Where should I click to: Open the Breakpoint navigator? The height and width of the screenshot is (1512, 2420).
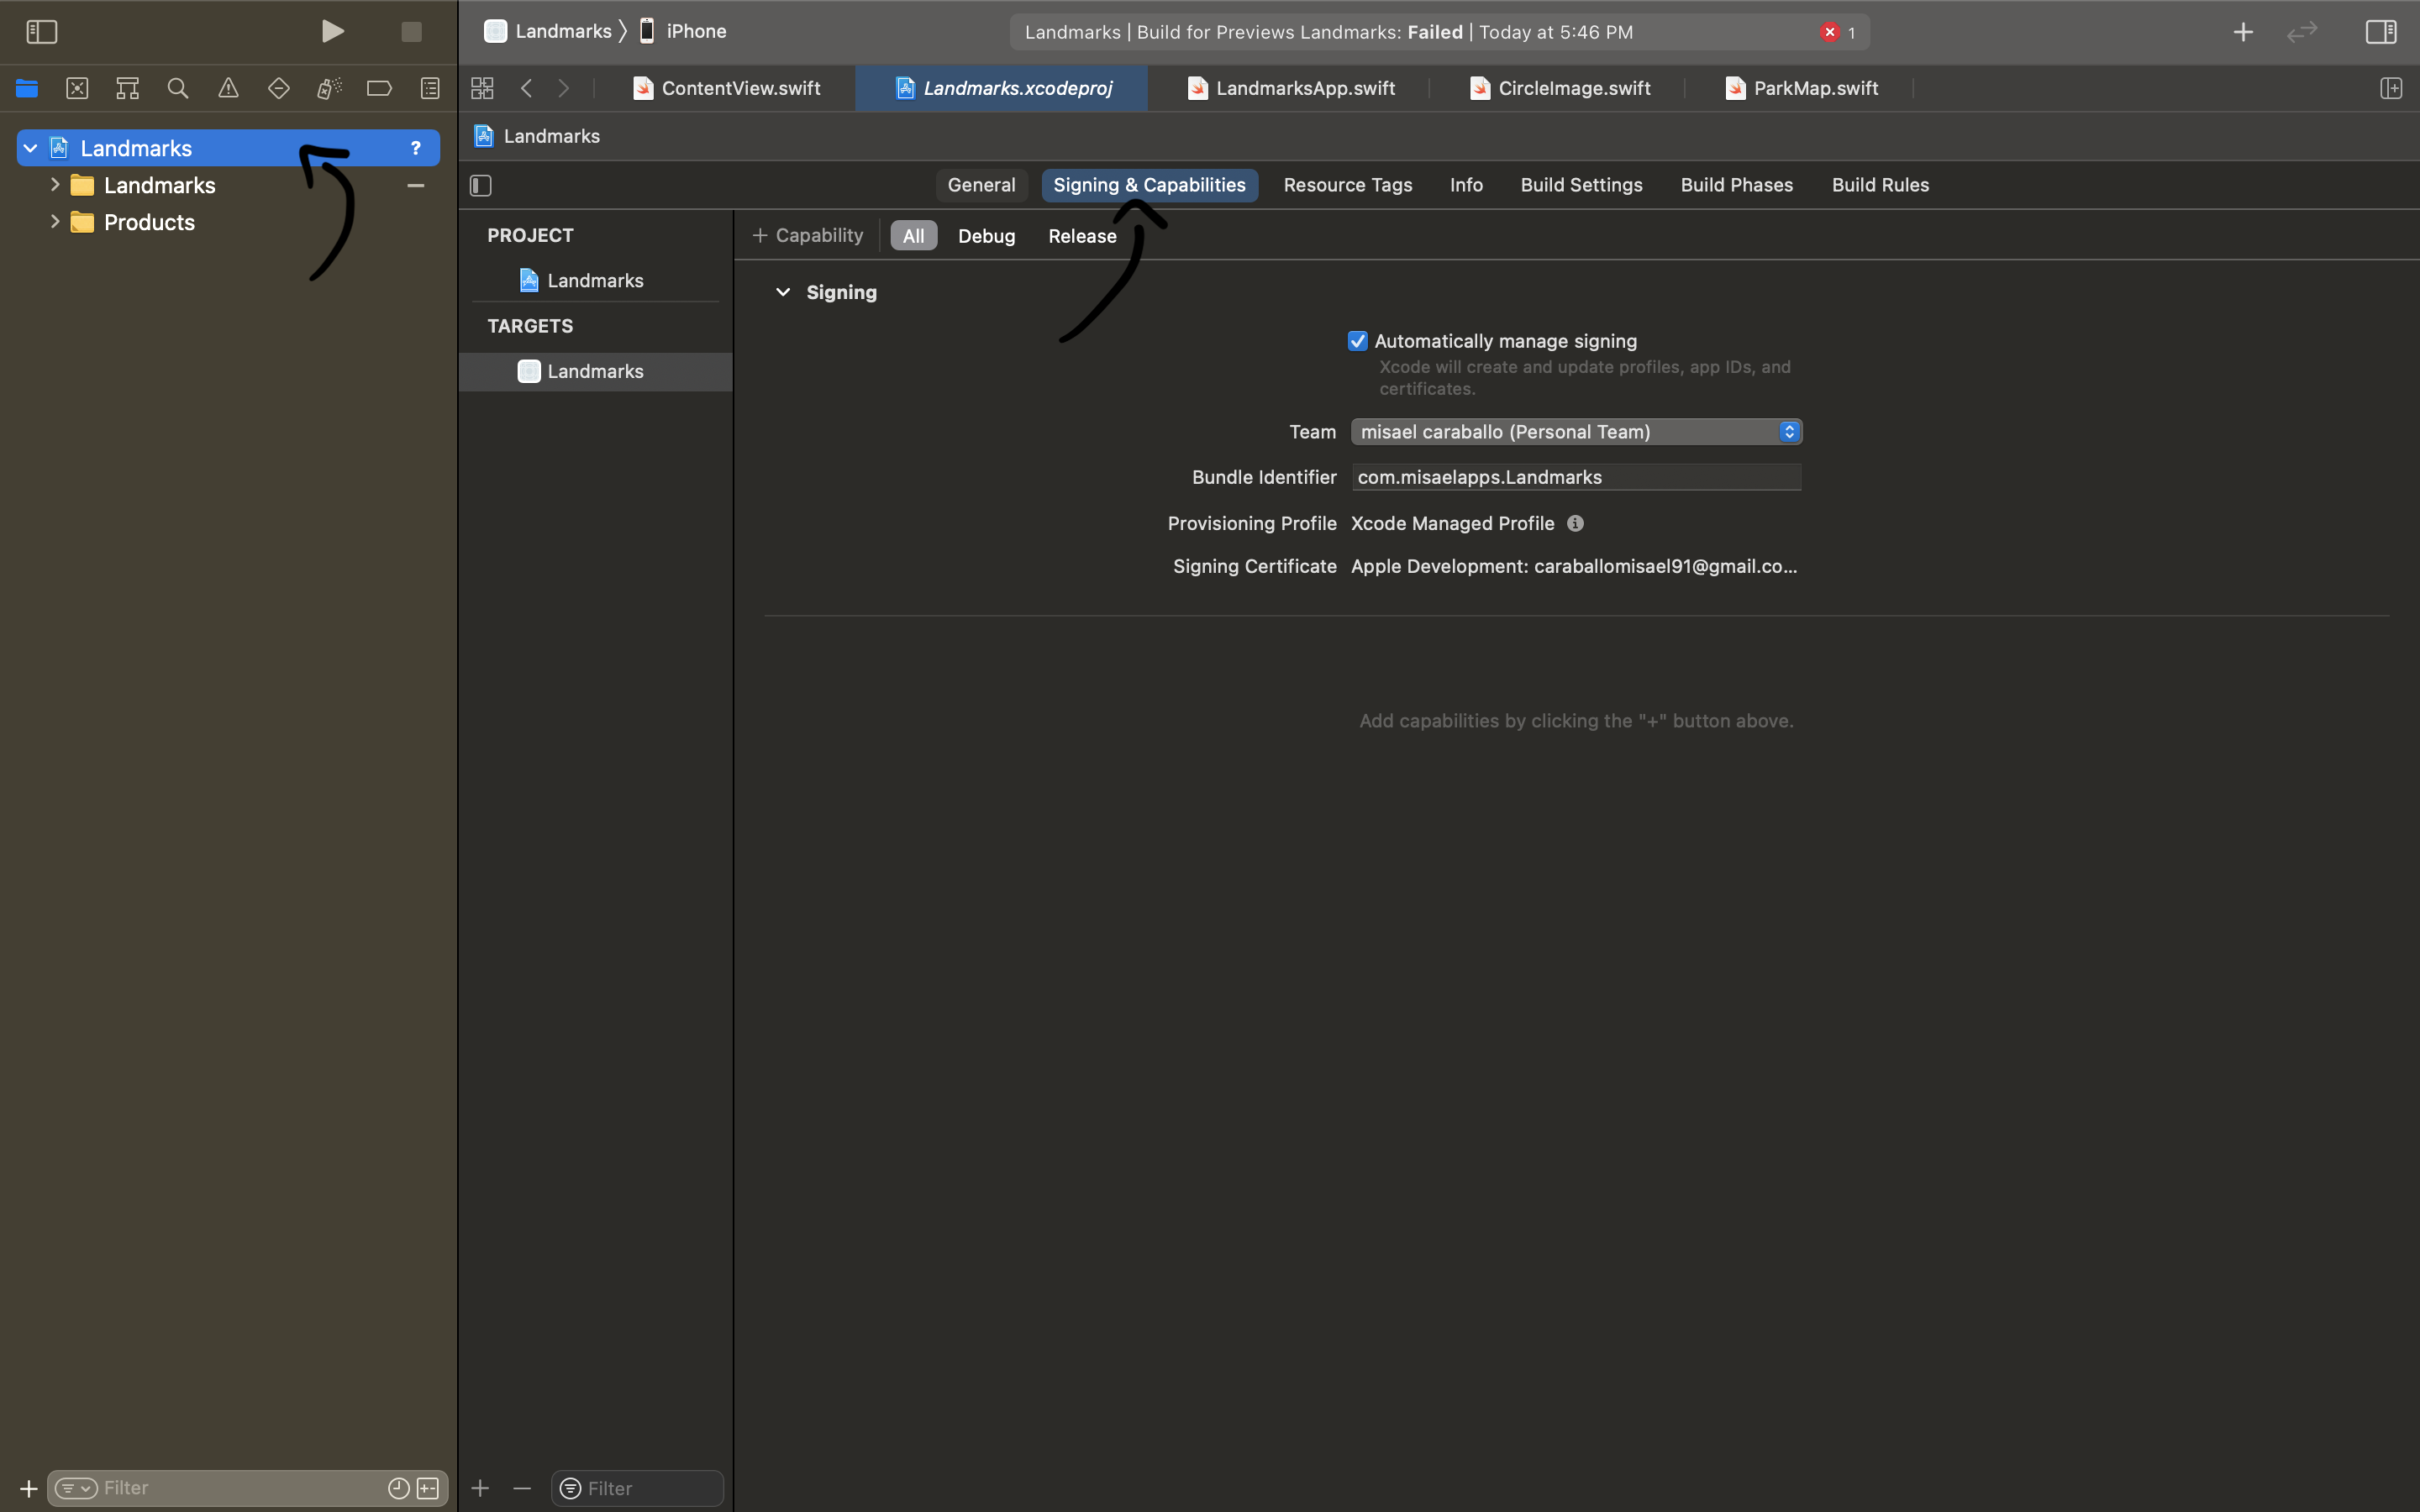pyautogui.click(x=379, y=88)
